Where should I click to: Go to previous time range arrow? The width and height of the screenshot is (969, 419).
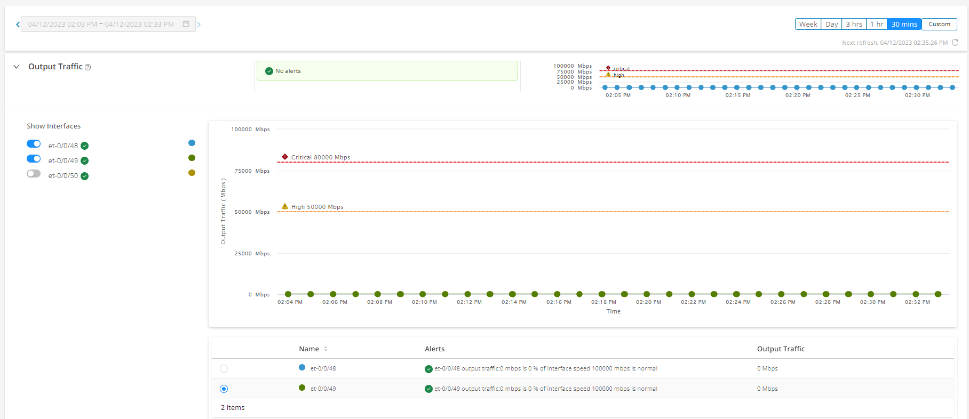point(18,25)
